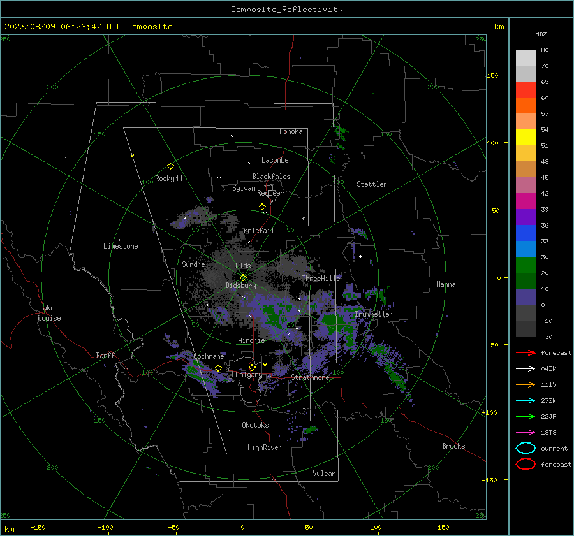Click the 80 dBZ light gray swatch
Viewport: 574px width, 536px height.
pos(526,57)
